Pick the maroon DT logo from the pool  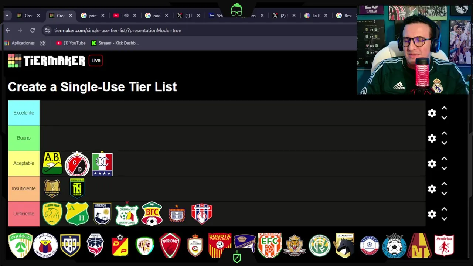[x=419, y=245]
